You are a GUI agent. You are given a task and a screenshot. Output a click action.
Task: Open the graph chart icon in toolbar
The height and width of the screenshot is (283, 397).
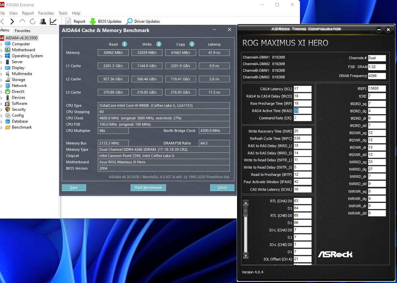click(53, 21)
